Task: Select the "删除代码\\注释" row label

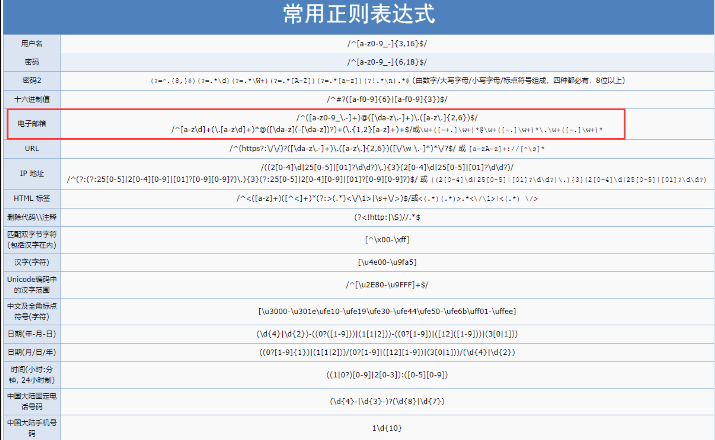Action: (x=32, y=217)
